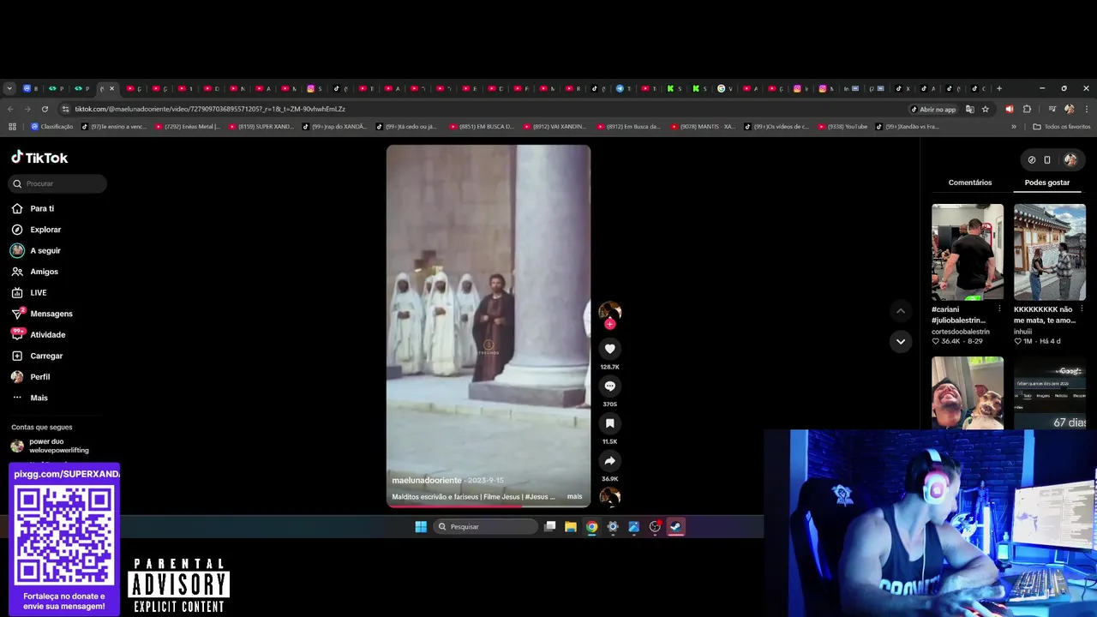Image resolution: width=1097 pixels, height=617 pixels.
Task: Share the video with the arrow icon
Action: (609, 461)
